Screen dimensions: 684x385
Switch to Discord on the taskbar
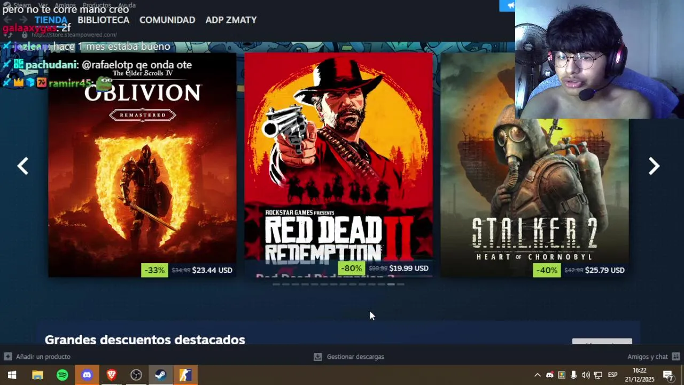87,375
